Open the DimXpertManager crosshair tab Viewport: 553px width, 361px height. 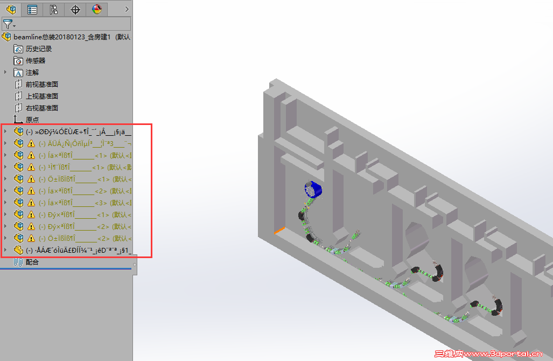[x=75, y=9]
